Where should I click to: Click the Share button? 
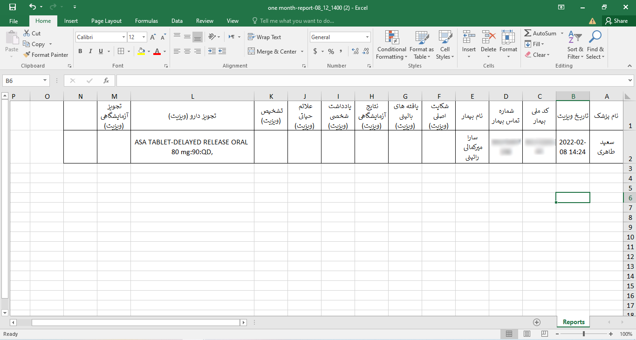(x=616, y=21)
